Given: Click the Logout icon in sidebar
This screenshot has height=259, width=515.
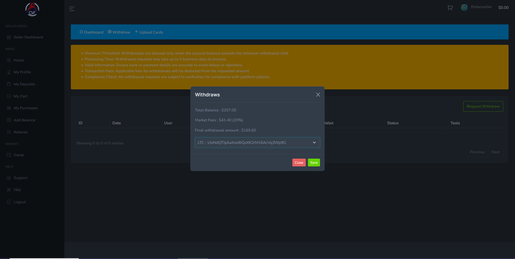Looking at the screenshot, I should (9, 202).
